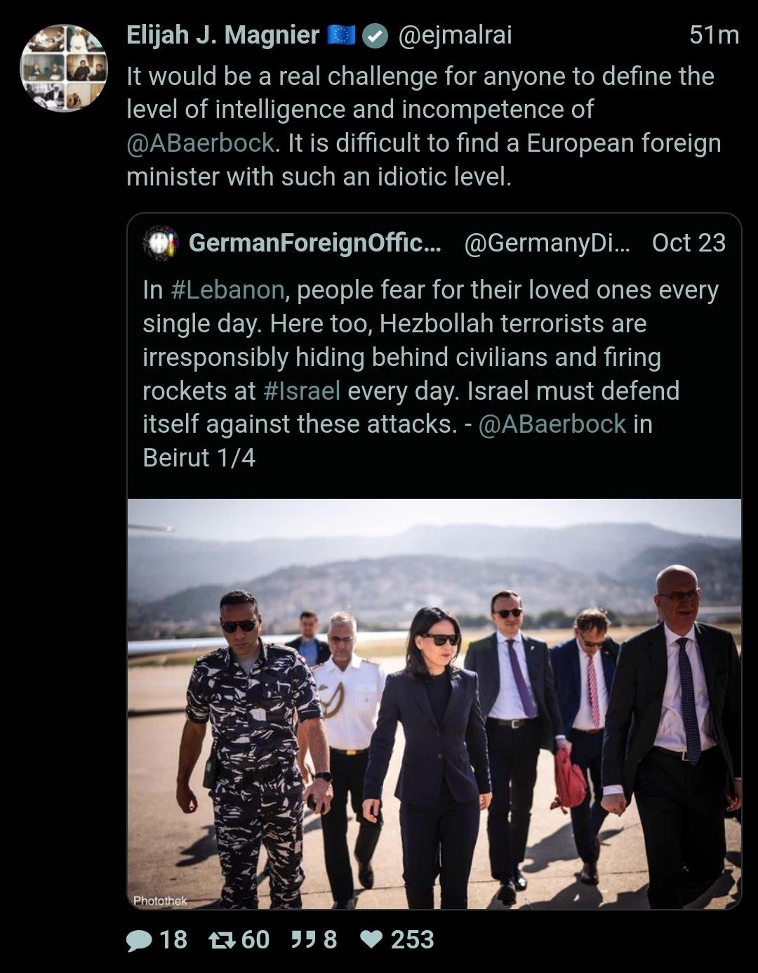Click the reply speech bubble icon
The height and width of the screenshot is (973, 758).
(139, 940)
